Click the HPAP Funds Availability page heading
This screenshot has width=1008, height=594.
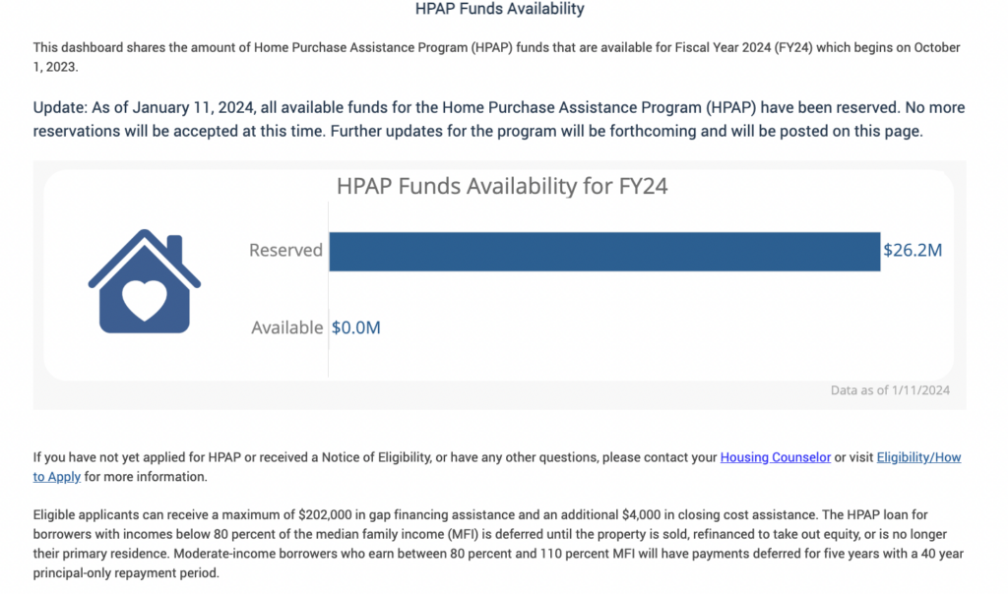point(499,9)
